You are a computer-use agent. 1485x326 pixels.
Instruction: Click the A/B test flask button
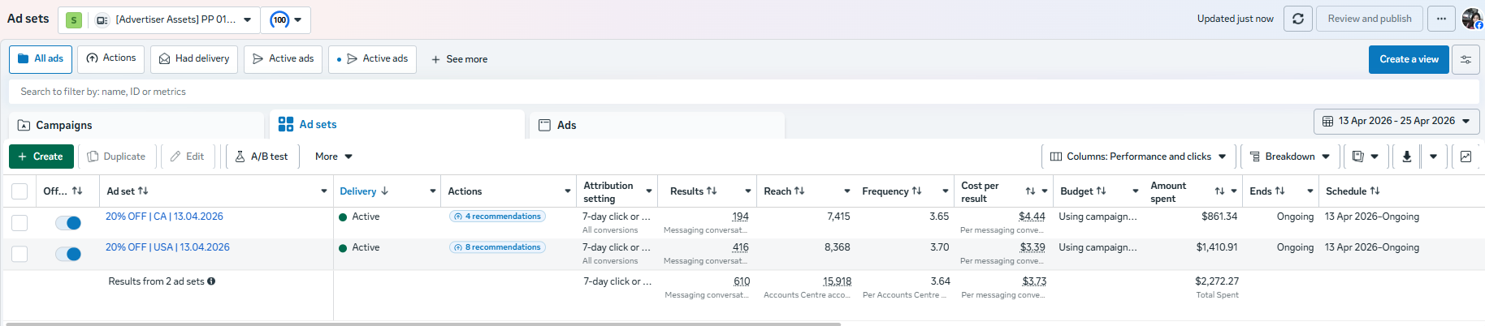pos(262,157)
